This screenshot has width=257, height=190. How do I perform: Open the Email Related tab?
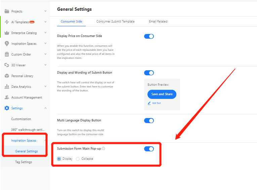click(x=158, y=22)
